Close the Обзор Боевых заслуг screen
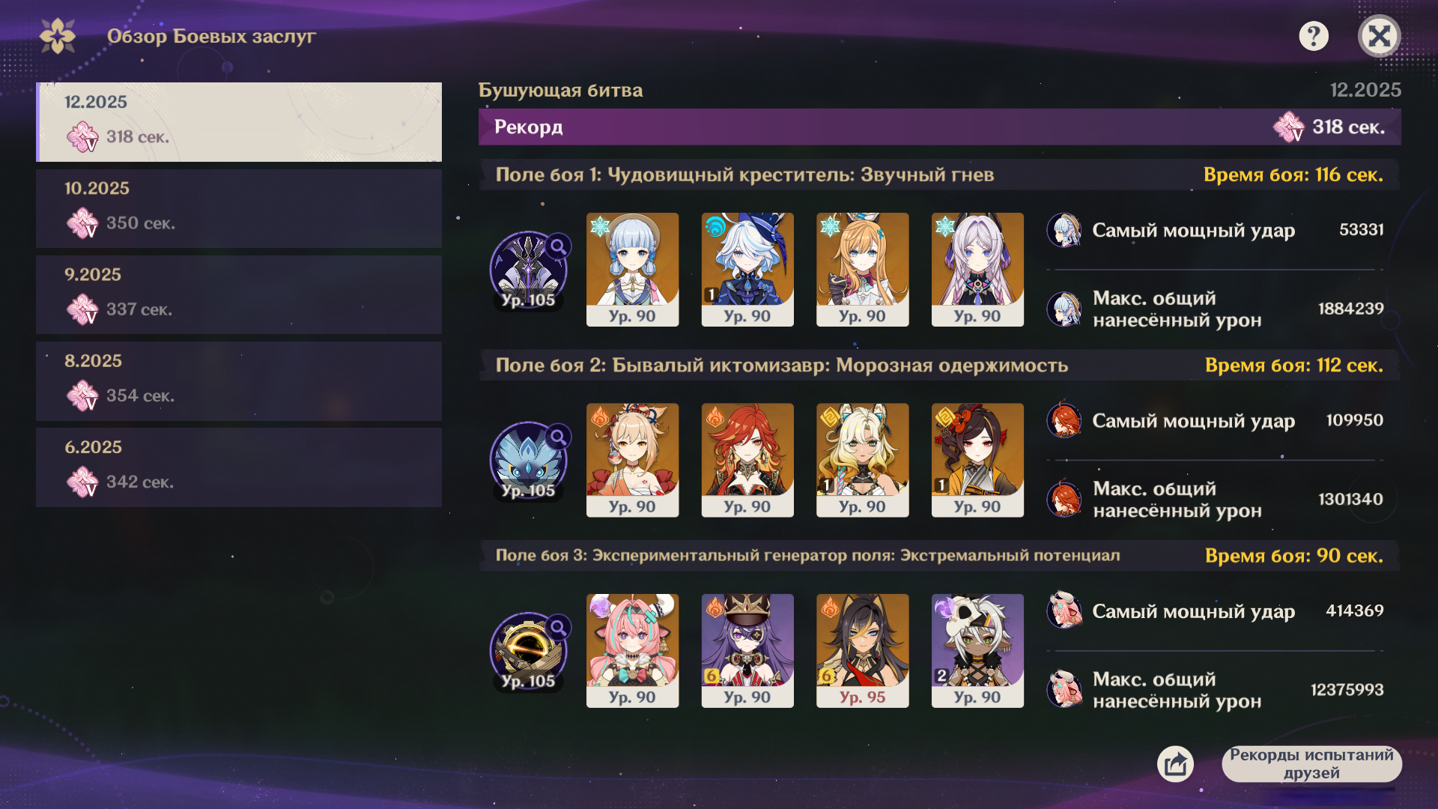 [x=1379, y=36]
